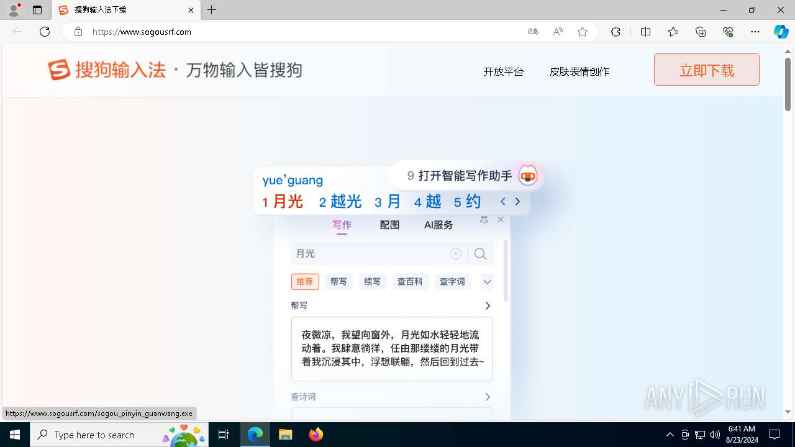
Task: Switch to the 写作 tab
Action: (x=342, y=225)
